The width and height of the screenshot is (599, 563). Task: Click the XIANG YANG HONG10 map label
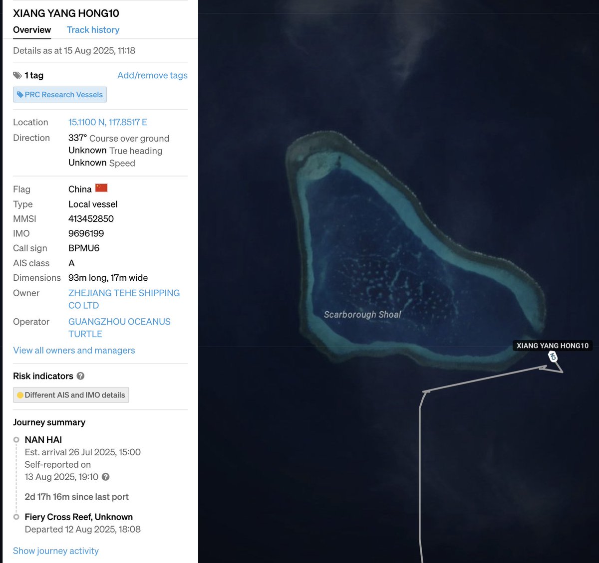552,346
